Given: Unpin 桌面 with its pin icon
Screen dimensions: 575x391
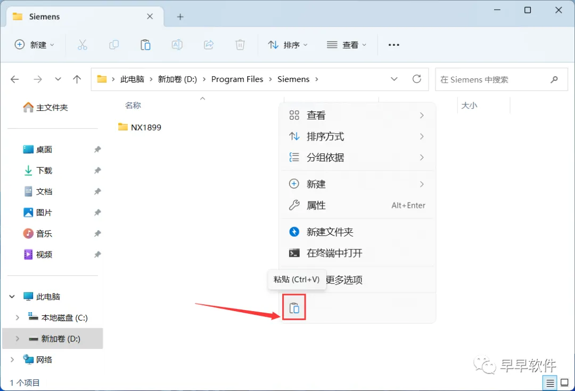Looking at the screenshot, I should 97,149.
